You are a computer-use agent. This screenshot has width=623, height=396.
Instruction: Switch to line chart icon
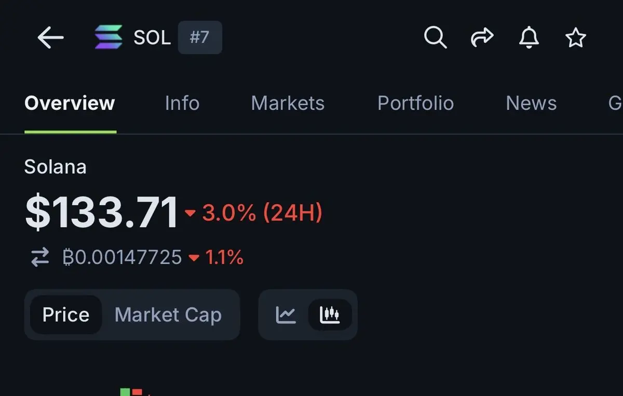(286, 315)
